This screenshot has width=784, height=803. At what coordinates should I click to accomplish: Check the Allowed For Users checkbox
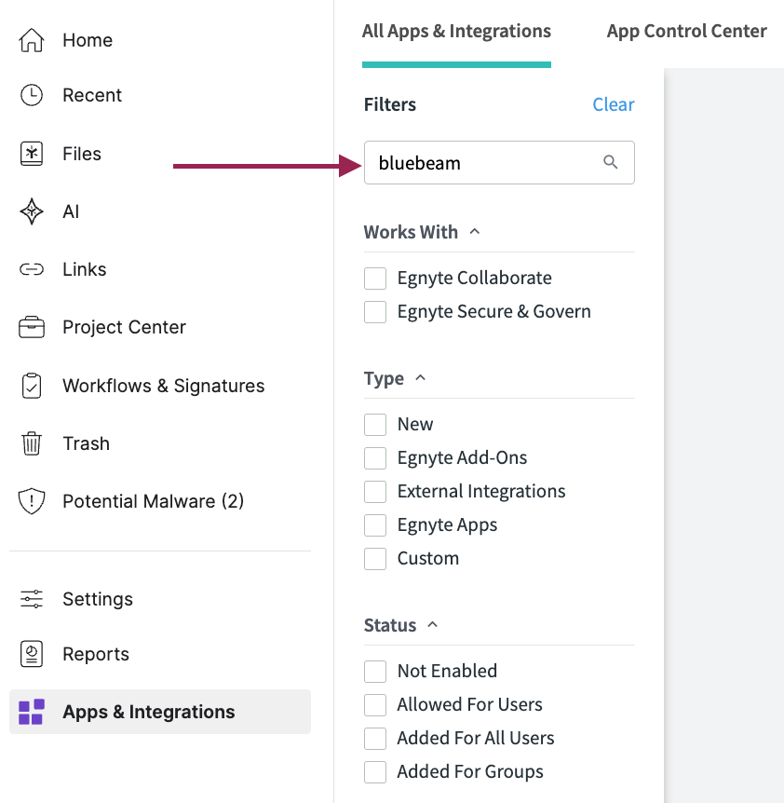[x=375, y=704]
